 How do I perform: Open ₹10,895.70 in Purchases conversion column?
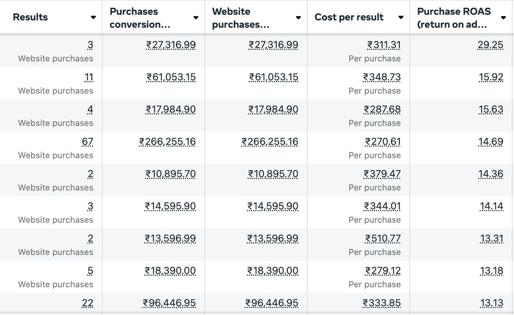tap(171, 174)
